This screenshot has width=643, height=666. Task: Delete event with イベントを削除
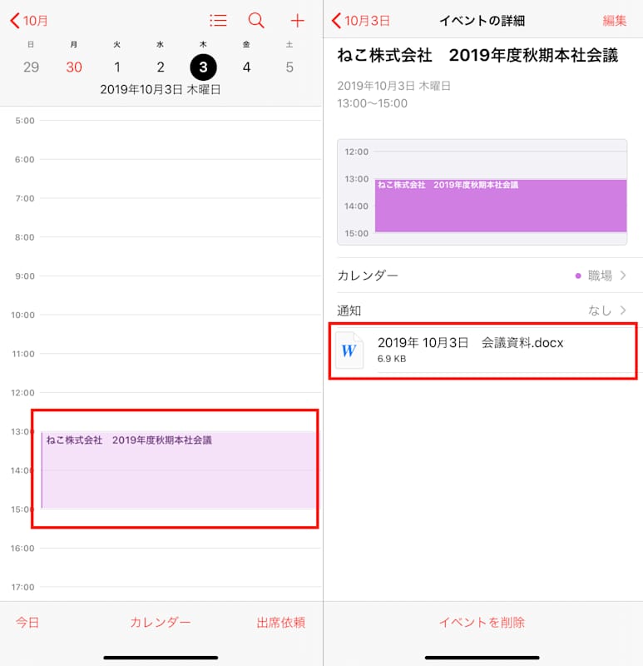(x=482, y=623)
